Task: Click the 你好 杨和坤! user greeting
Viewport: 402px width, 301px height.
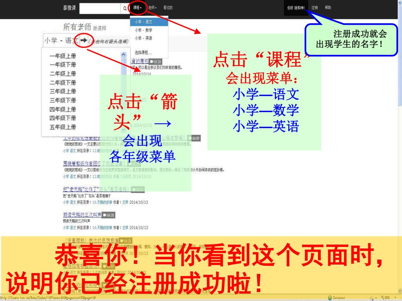Action: click(x=296, y=8)
